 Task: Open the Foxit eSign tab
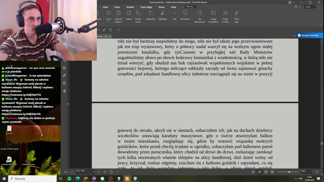pyautogui.click(x=146, y=7)
